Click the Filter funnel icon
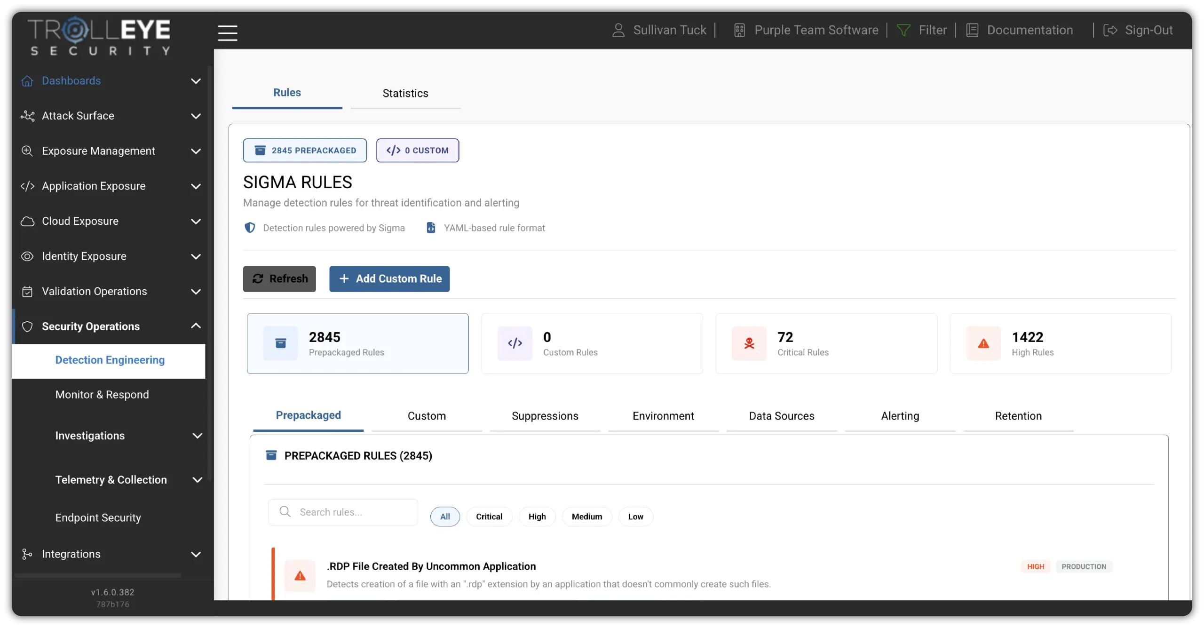Image resolution: width=1204 pixels, height=628 pixels. point(903,30)
